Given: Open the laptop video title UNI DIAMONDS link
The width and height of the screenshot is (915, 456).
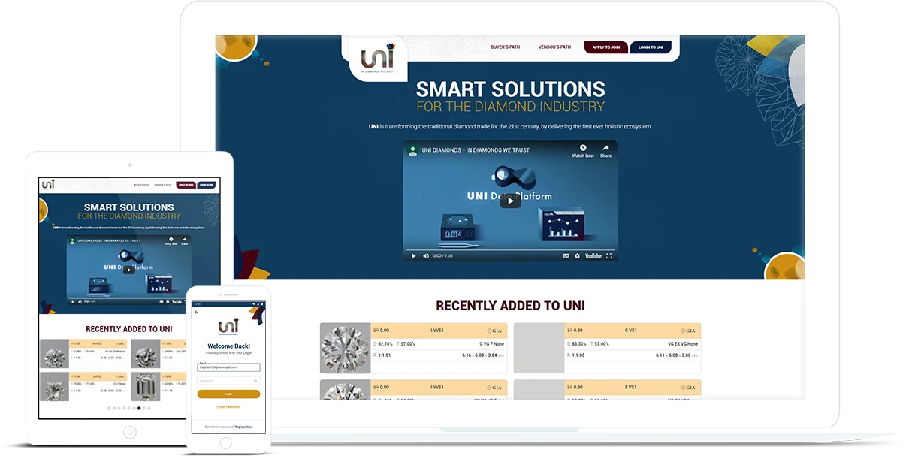Looking at the screenshot, I should (476, 150).
